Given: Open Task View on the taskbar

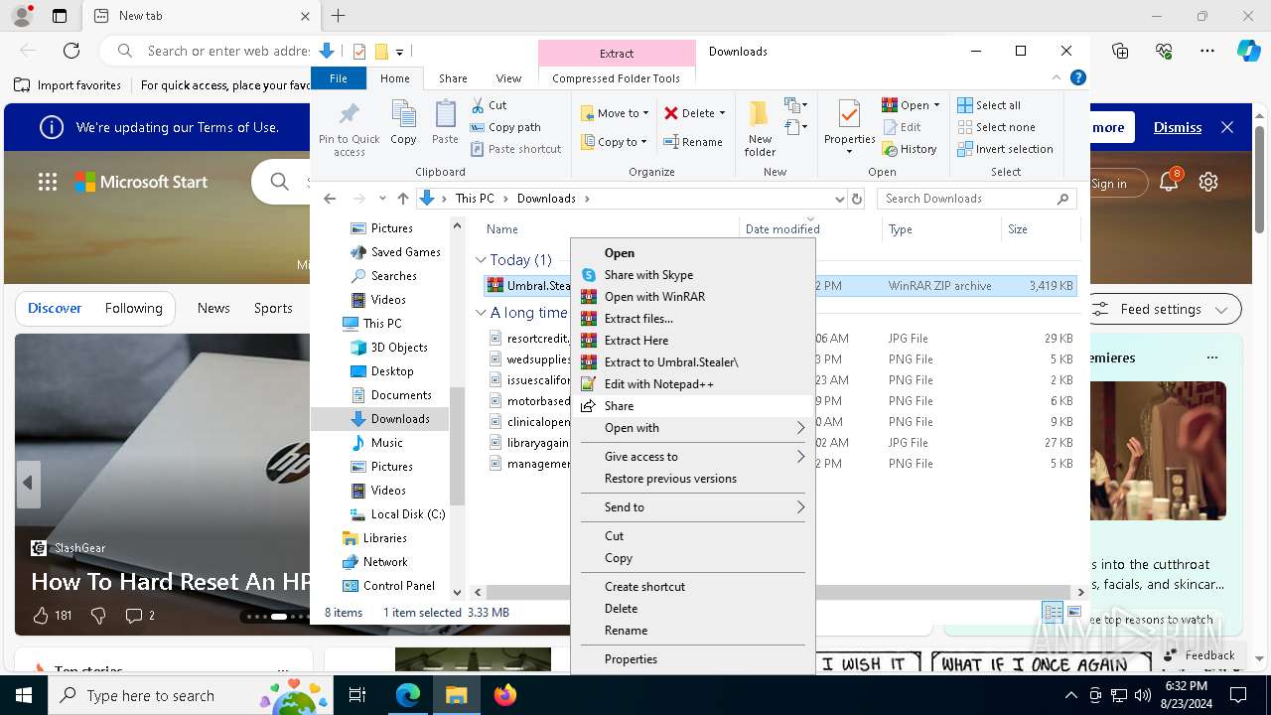Looking at the screenshot, I should coord(357,695).
